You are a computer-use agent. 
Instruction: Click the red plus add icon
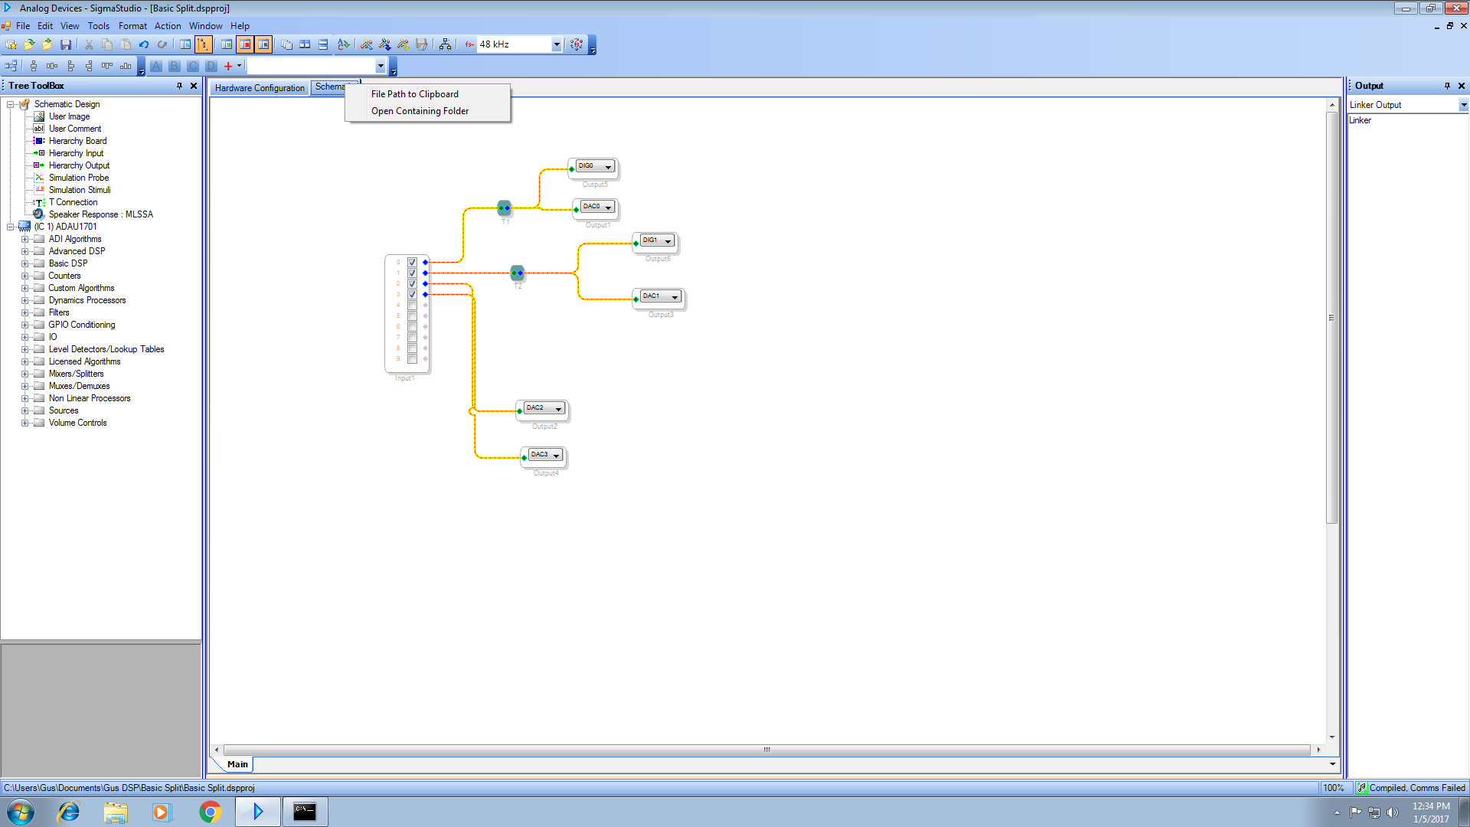pyautogui.click(x=228, y=66)
